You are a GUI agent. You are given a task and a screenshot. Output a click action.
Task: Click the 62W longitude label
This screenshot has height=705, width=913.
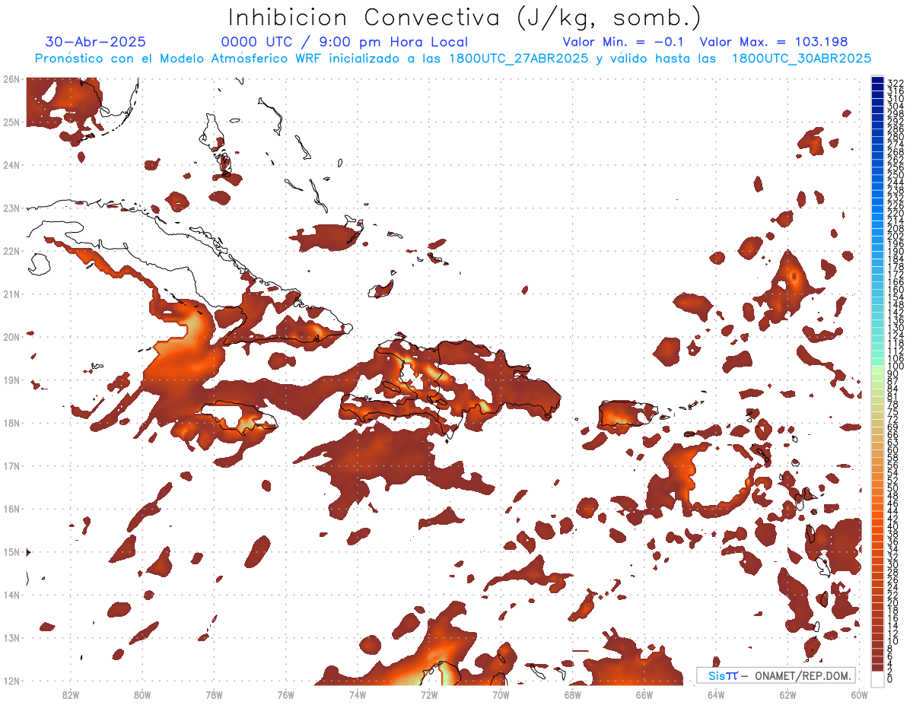(x=787, y=694)
